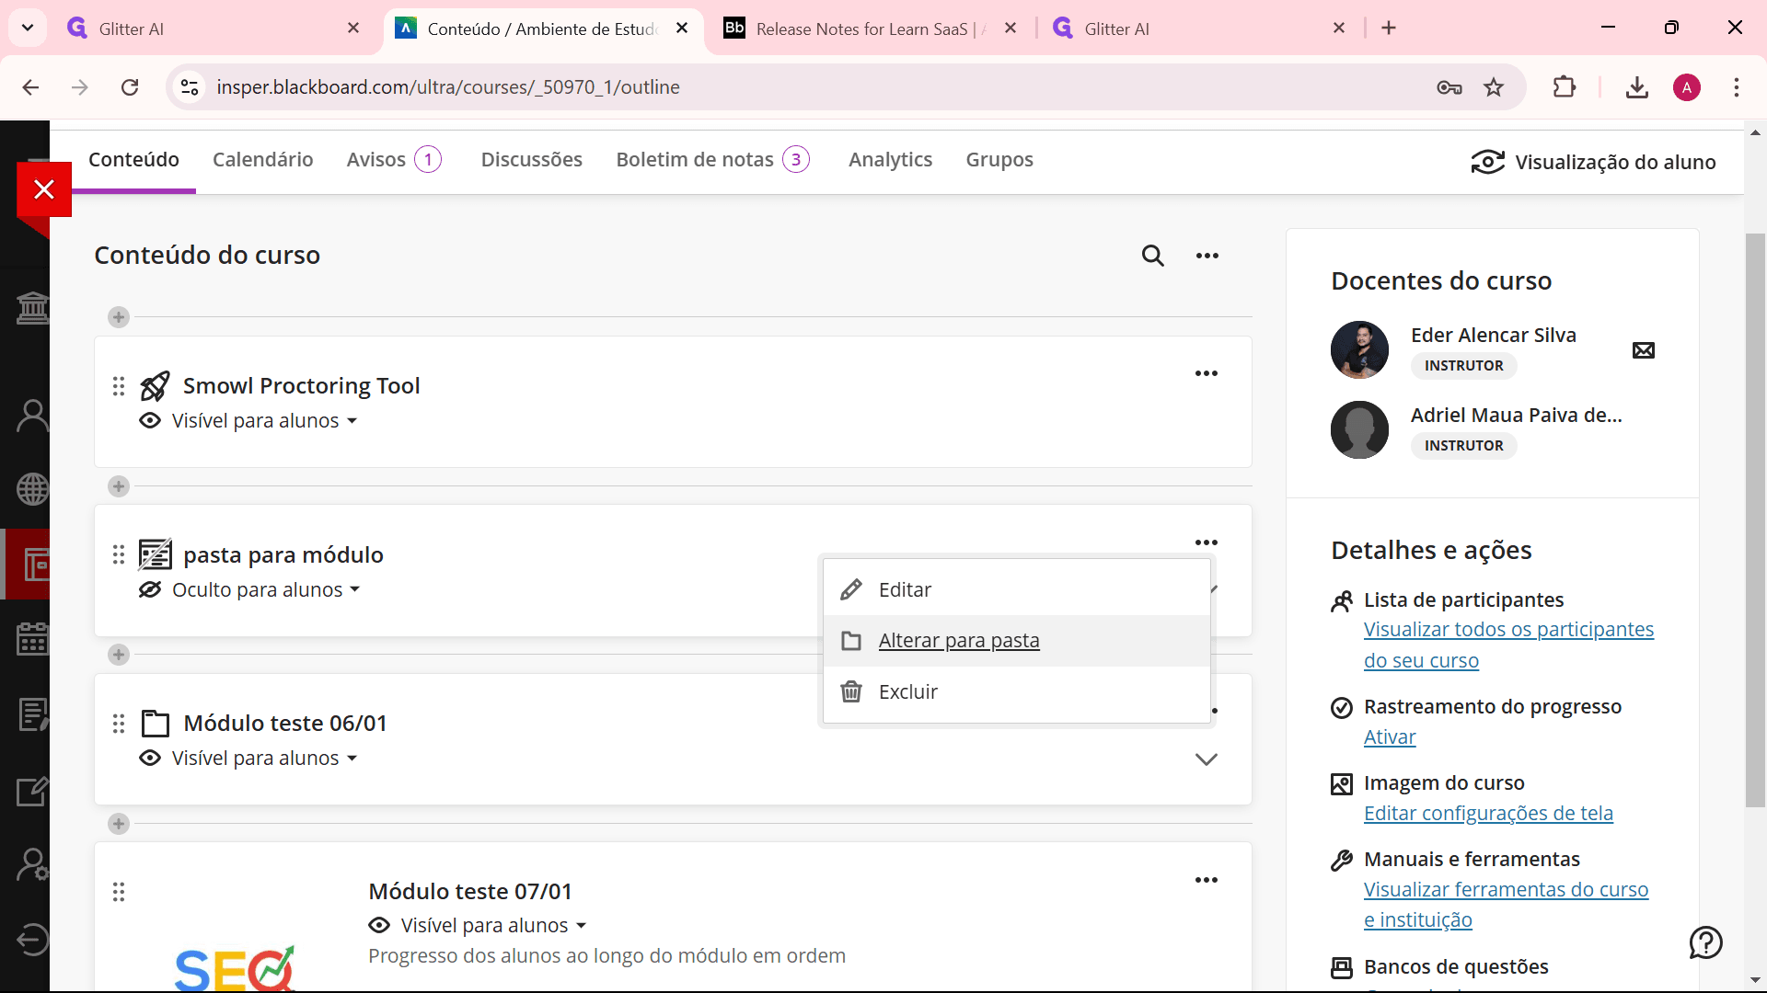Open the Analytics tab
This screenshot has height=993, width=1767.
(x=890, y=160)
